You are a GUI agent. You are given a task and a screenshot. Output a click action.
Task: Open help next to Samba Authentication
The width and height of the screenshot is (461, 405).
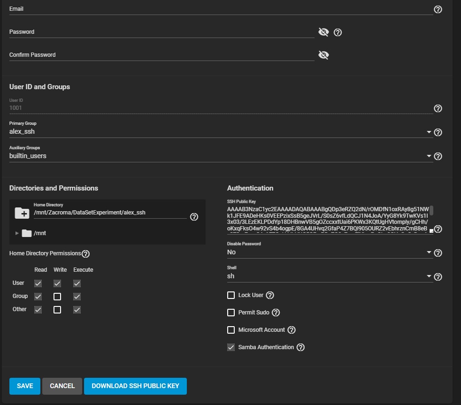300,347
